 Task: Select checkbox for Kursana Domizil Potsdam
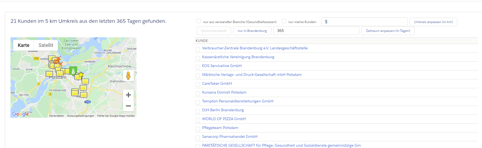tap(198, 94)
